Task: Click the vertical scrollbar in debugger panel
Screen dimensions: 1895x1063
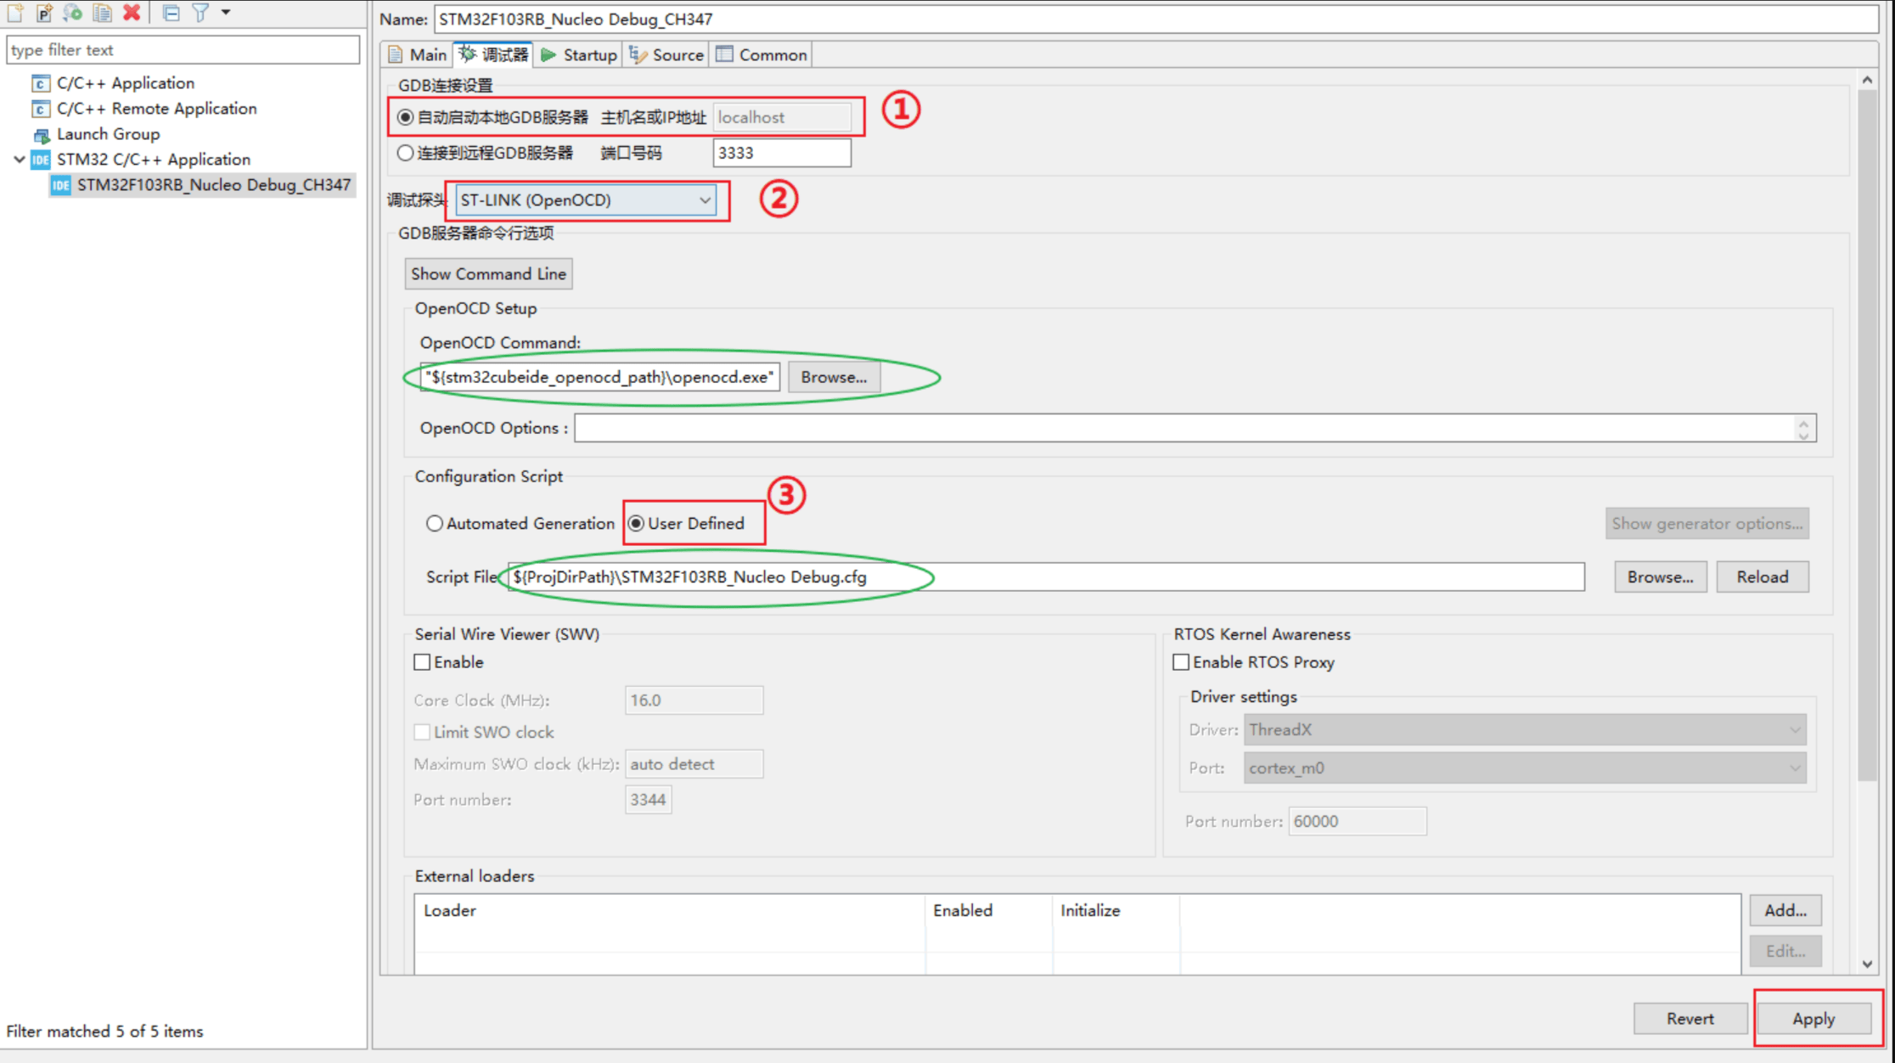Action: (x=1867, y=425)
